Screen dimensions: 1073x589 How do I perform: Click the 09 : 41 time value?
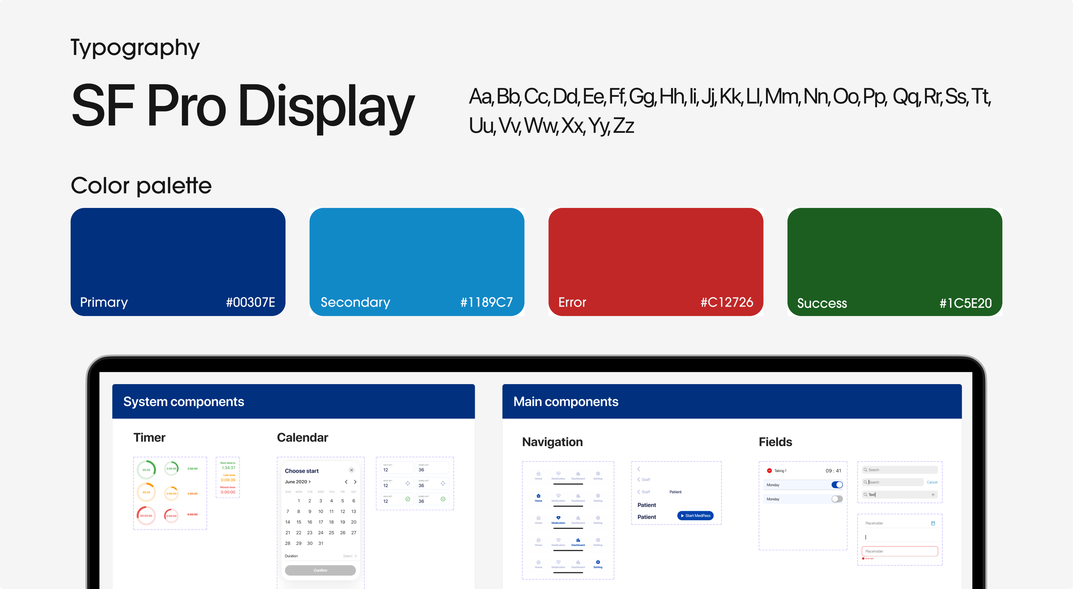point(833,471)
